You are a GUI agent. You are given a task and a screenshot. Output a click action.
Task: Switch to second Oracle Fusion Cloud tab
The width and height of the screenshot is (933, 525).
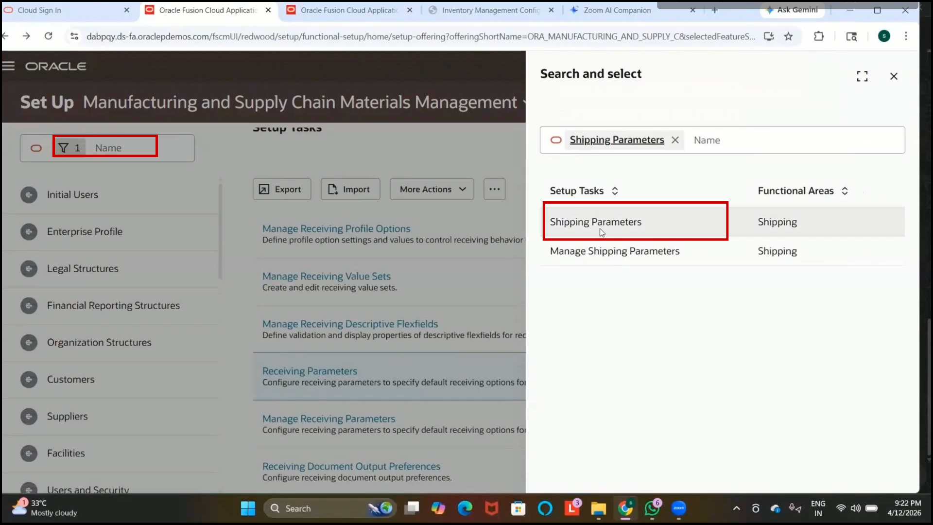tap(349, 10)
